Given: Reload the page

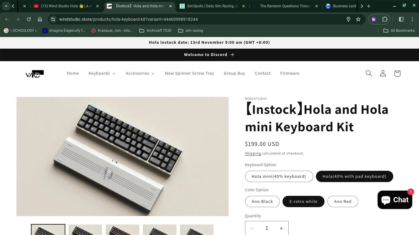Looking at the screenshot, I should pos(29,19).
